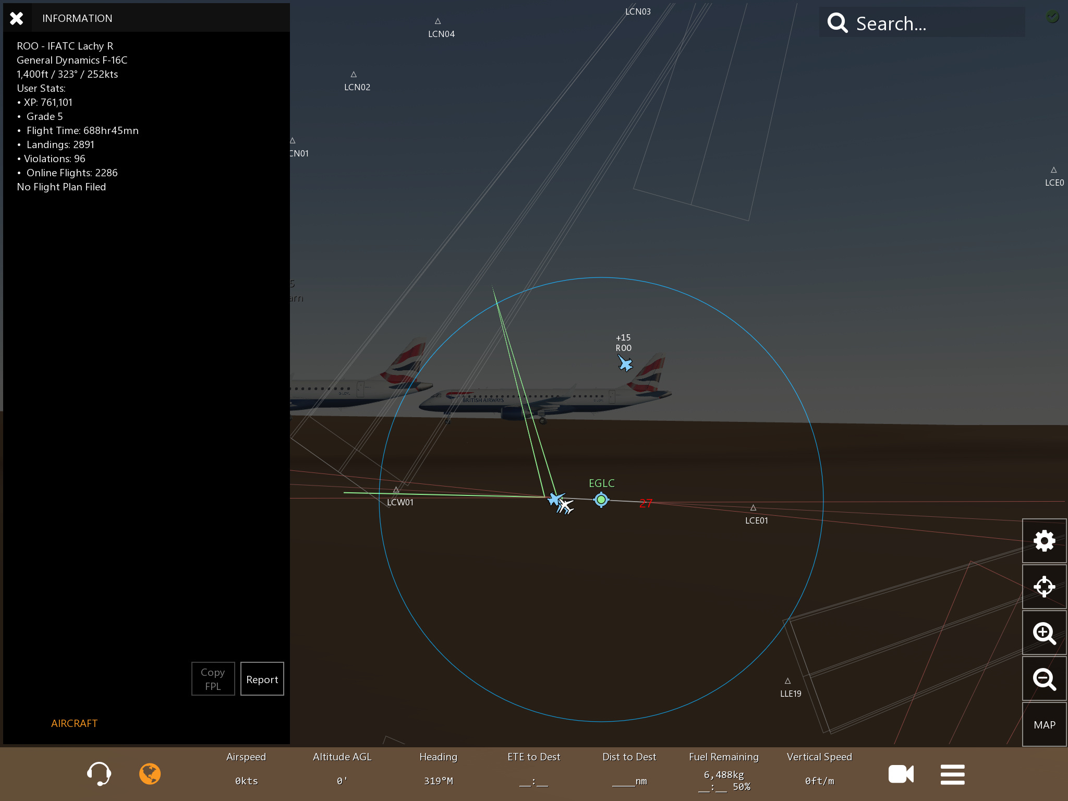Click the Copy FPL button

click(x=213, y=679)
